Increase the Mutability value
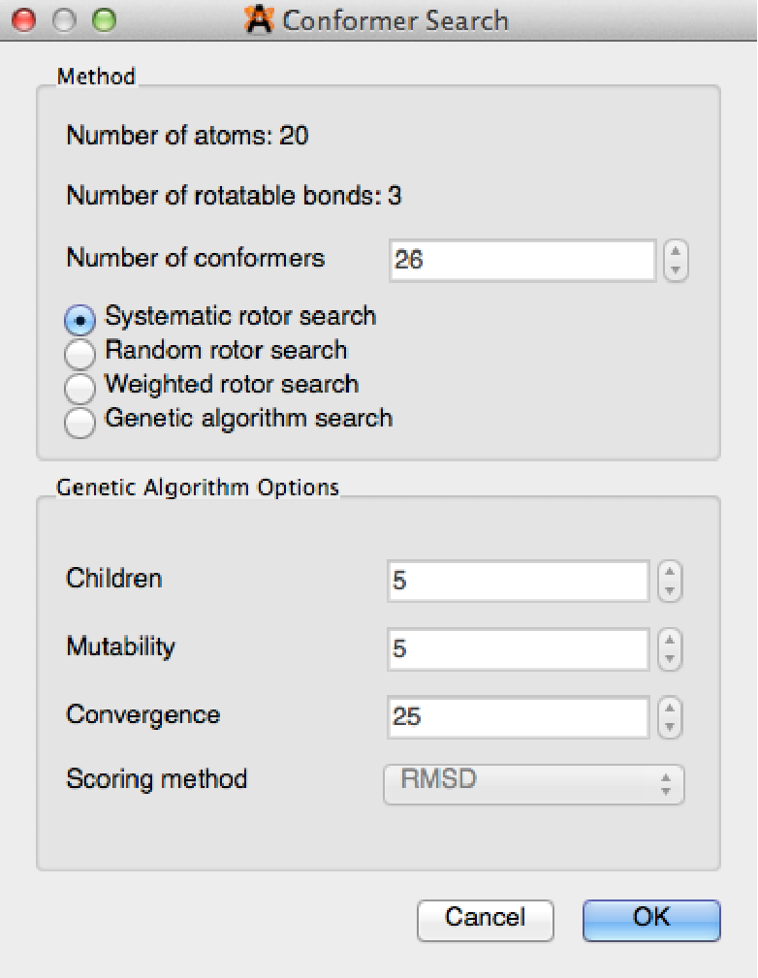This screenshot has height=978, width=758. coord(669,640)
